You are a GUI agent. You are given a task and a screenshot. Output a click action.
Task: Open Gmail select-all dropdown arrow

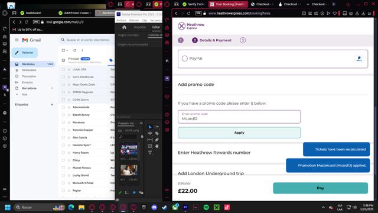pyautogui.click(x=67, y=50)
